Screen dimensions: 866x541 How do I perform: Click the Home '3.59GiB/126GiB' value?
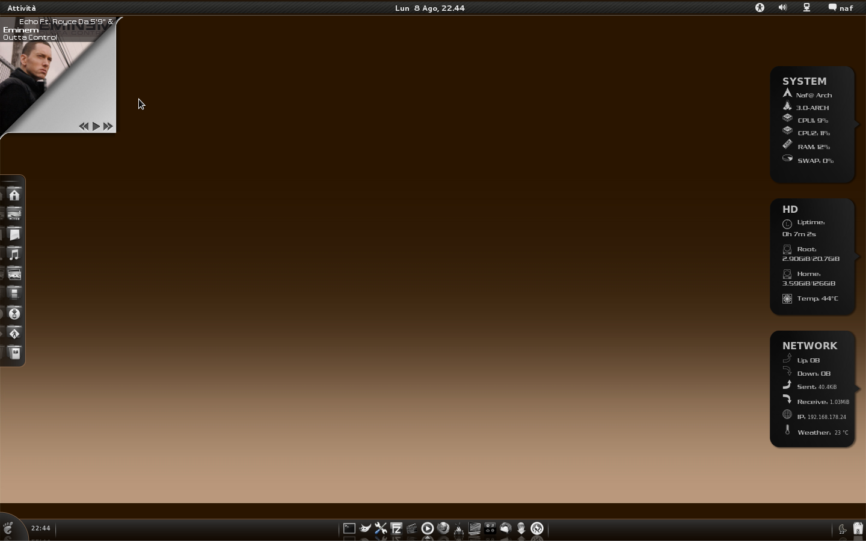pos(808,283)
